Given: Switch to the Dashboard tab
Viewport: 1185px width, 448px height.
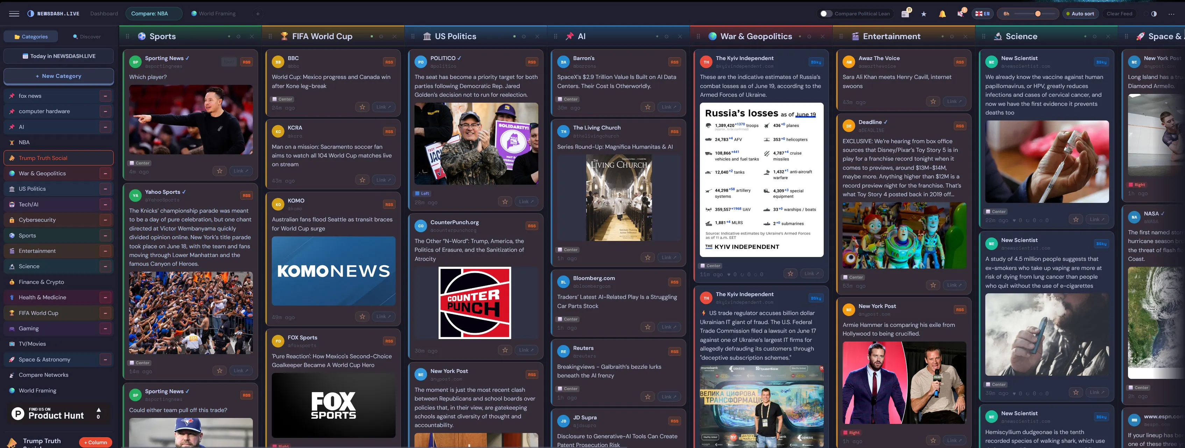Looking at the screenshot, I should (104, 14).
